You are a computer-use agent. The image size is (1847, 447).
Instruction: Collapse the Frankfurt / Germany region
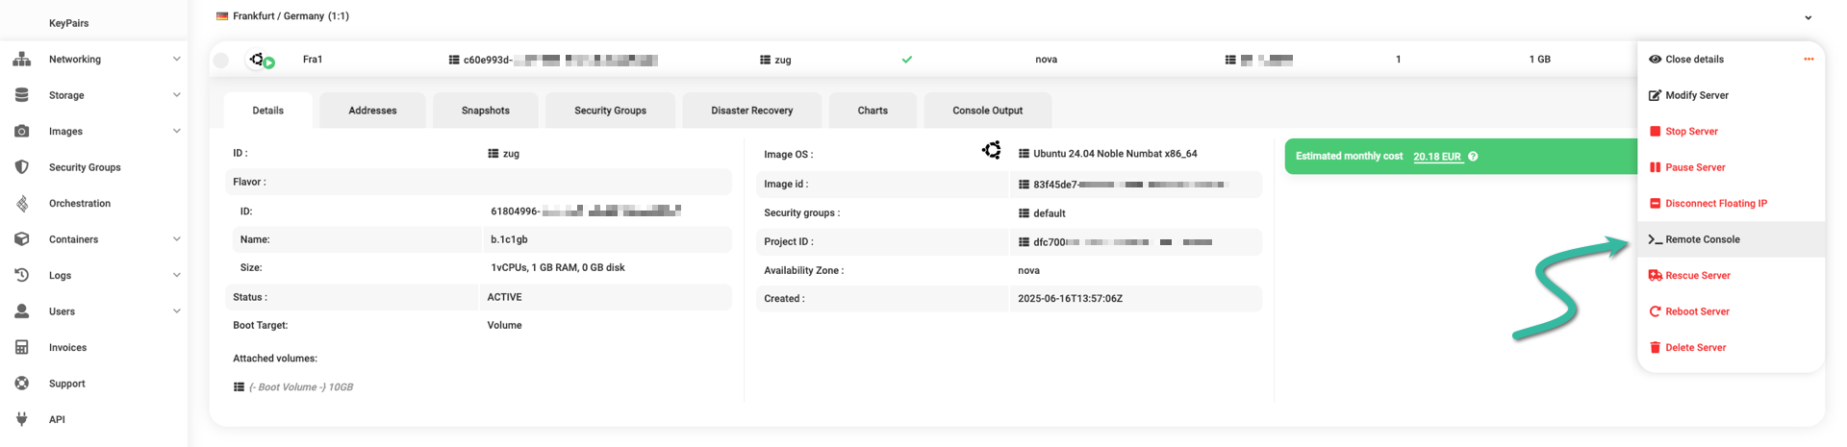point(1808,17)
